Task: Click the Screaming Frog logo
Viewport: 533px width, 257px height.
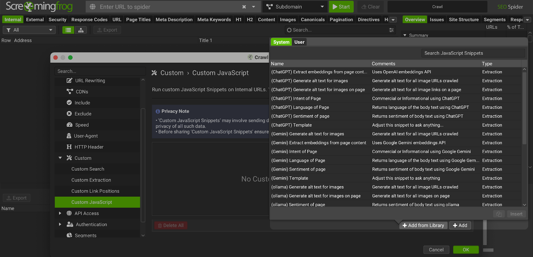Action: pos(39,6)
